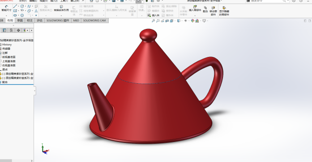Select the Sketch Text (A) tool
312x162 pixels.
tap(36, 11)
